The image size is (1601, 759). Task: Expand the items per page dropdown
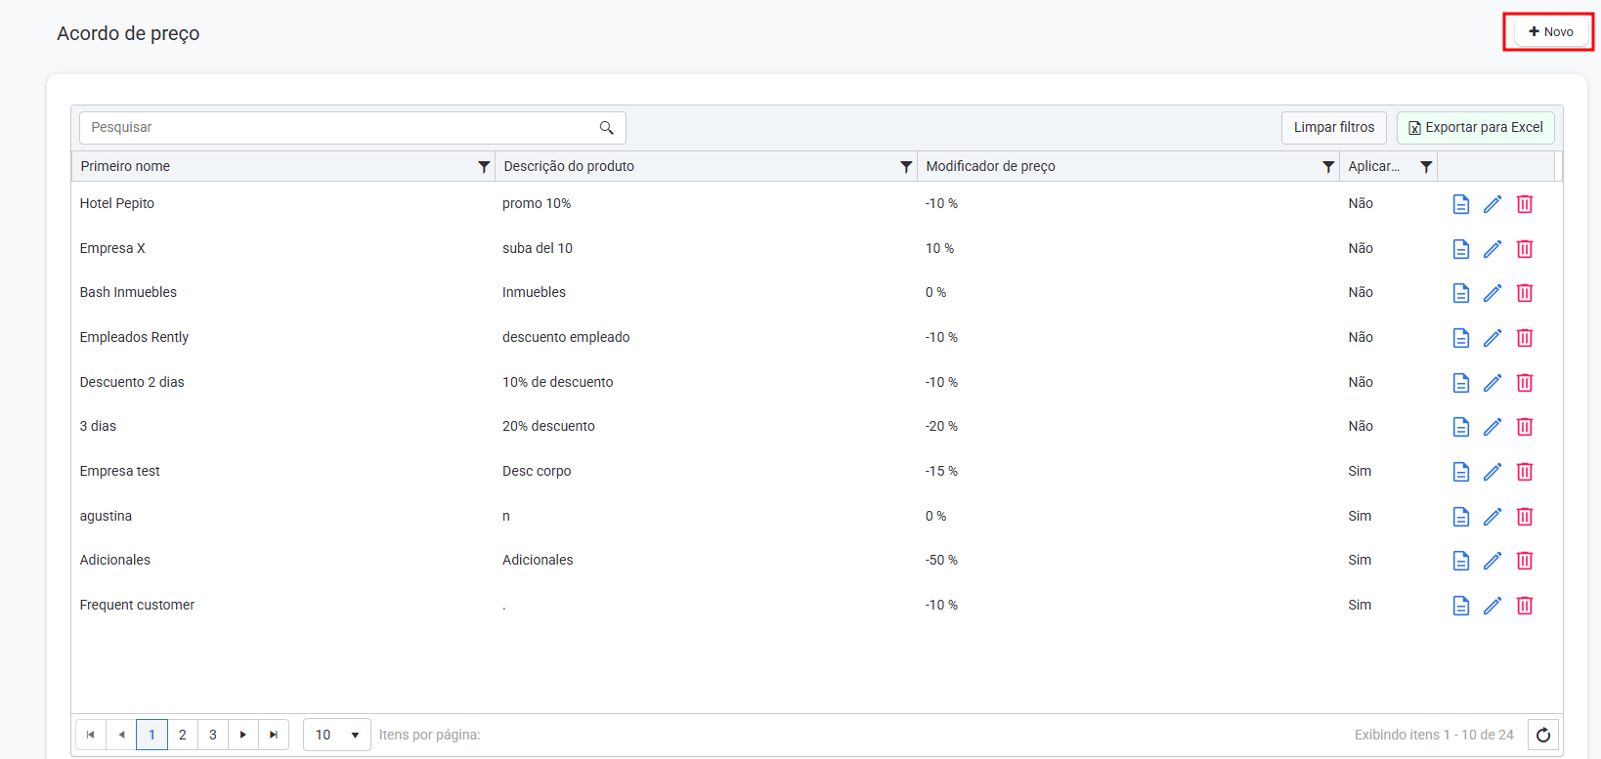[355, 735]
